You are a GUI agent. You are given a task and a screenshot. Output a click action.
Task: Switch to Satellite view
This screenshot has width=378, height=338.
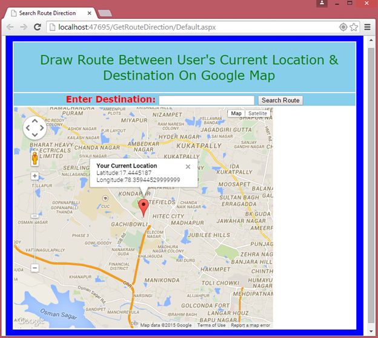click(x=257, y=113)
